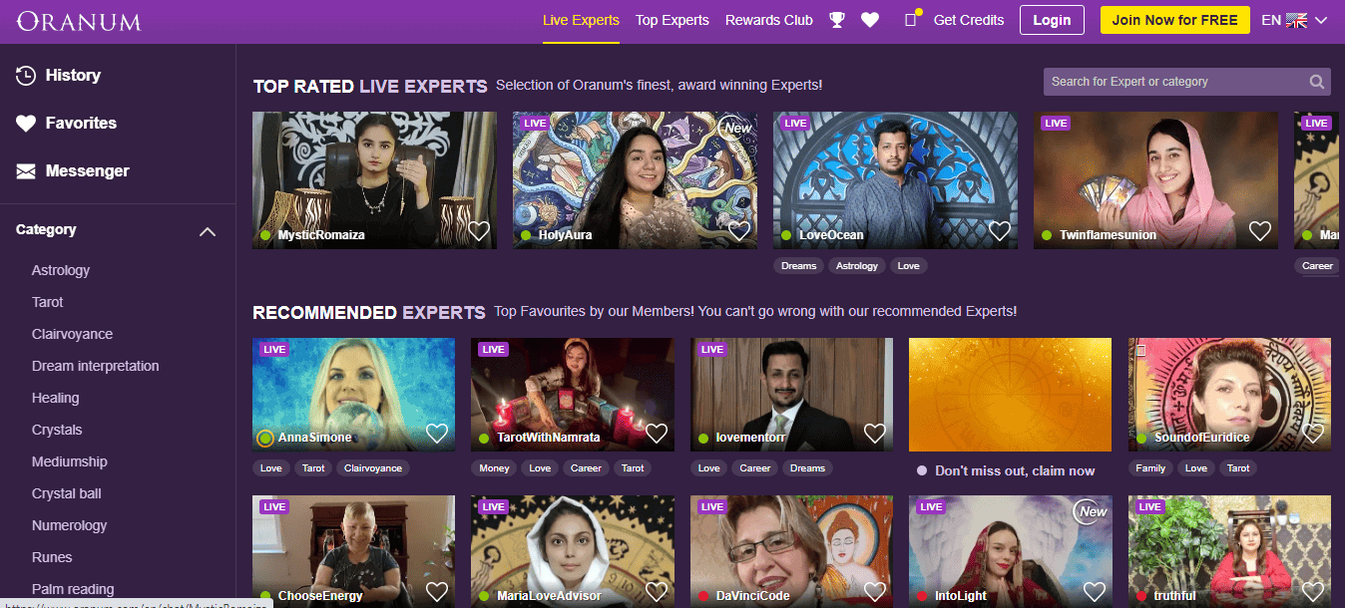Favorite MariaLoveAdvisor with heart icon
This screenshot has height=608, width=1345.
656,592
